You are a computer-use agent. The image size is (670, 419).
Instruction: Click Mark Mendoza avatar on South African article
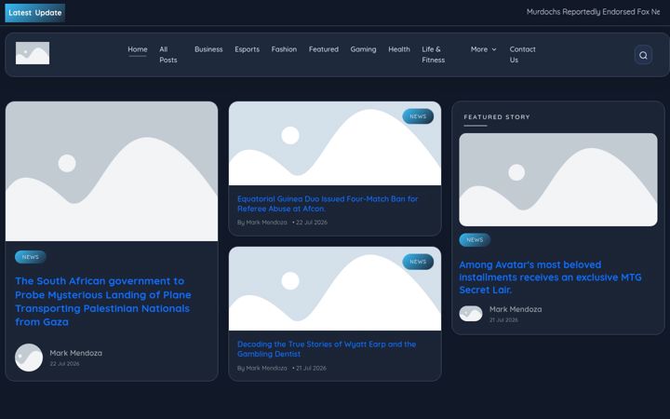[29, 358]
